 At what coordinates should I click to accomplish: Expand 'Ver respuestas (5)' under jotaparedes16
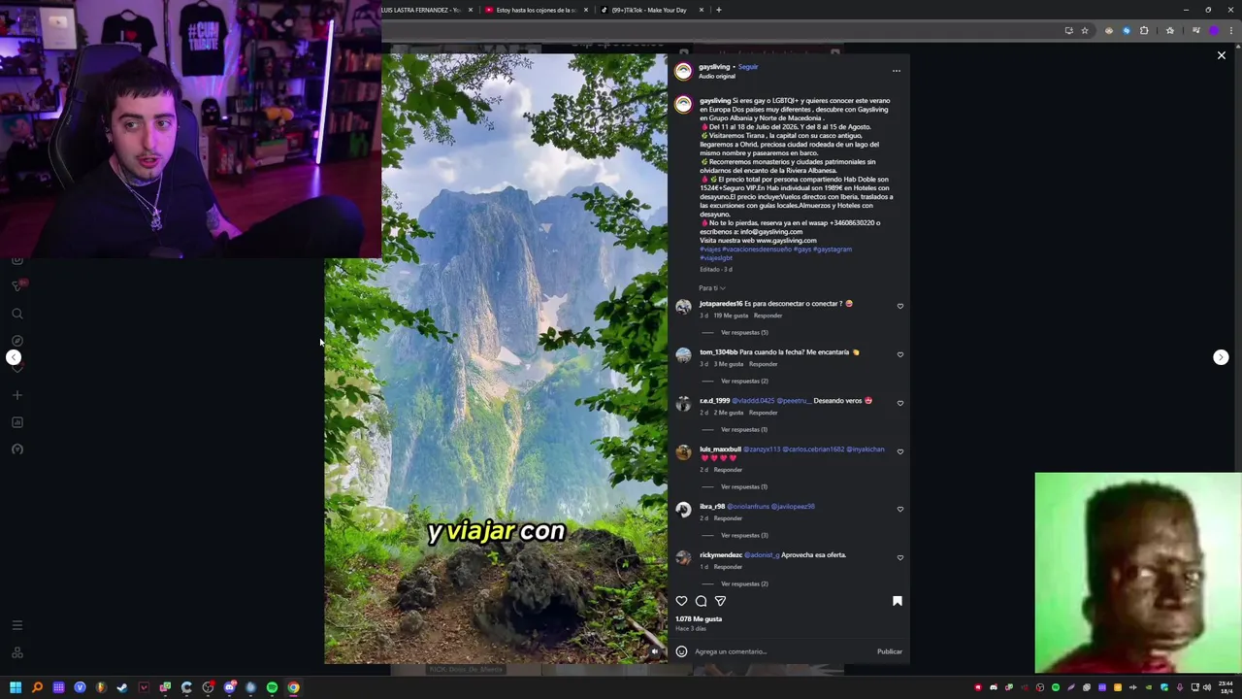(744, 332)
